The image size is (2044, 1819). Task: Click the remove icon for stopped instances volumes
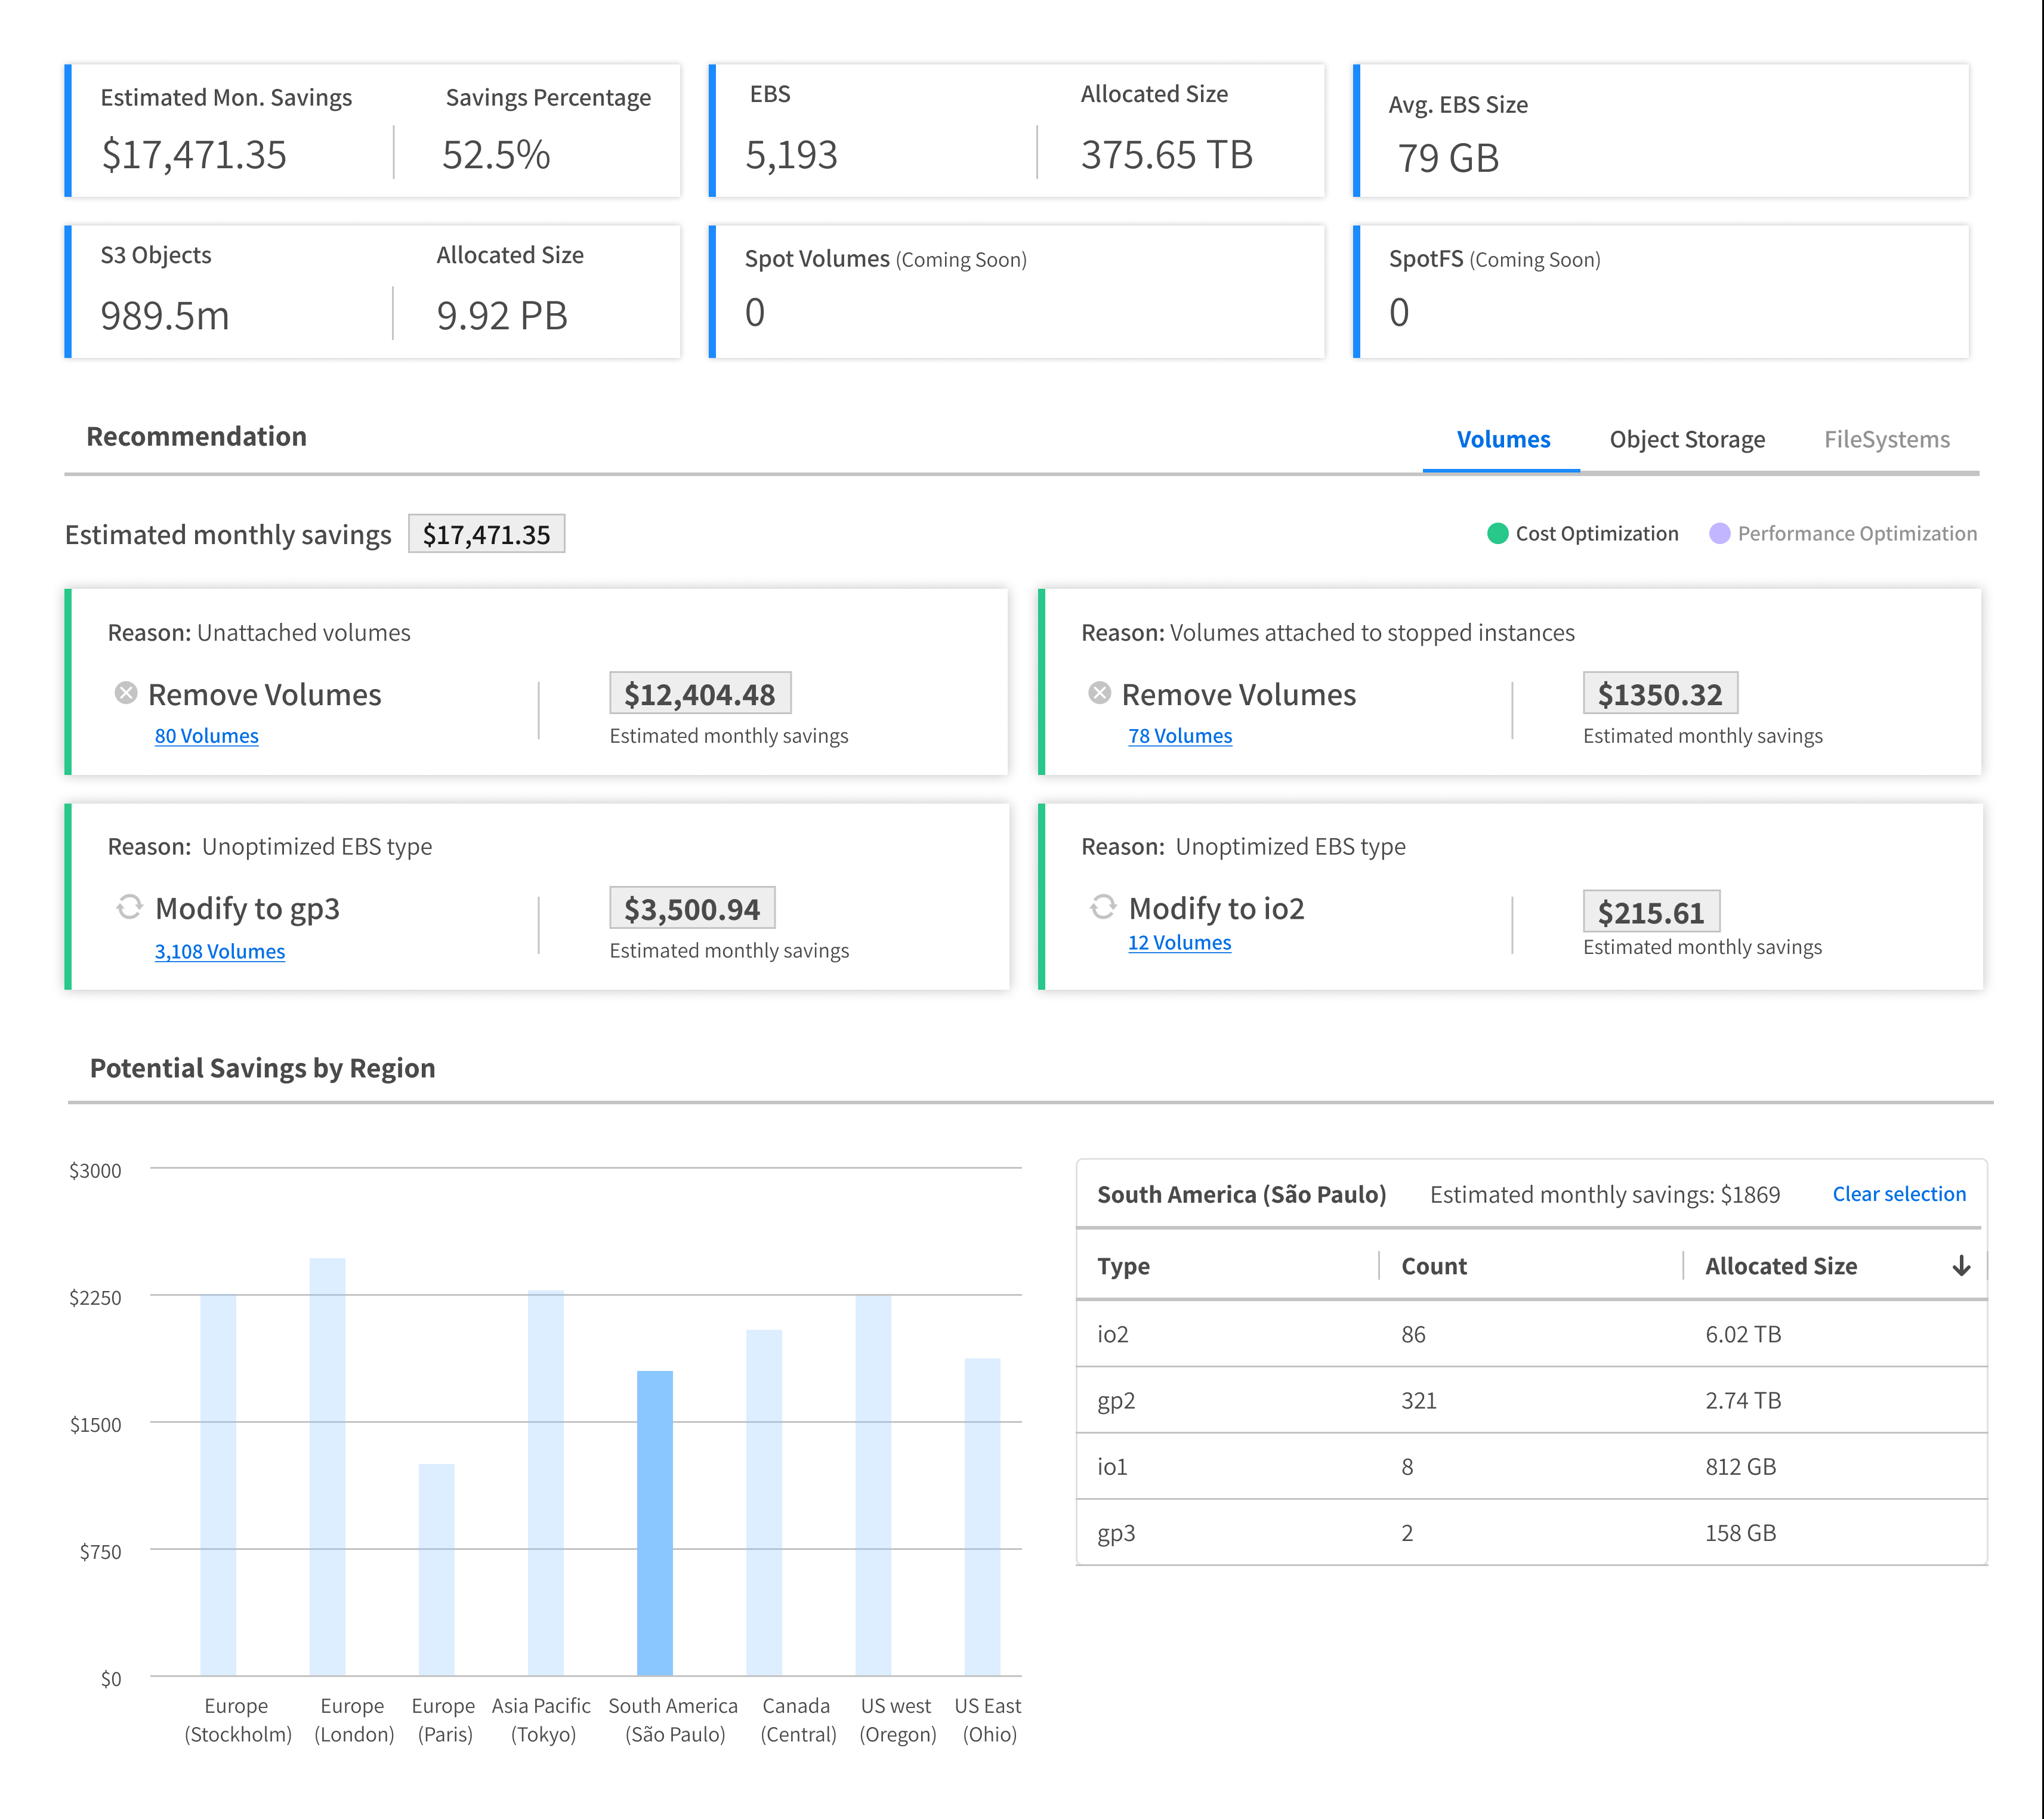pyautogui.click(x=1099, y=693)
